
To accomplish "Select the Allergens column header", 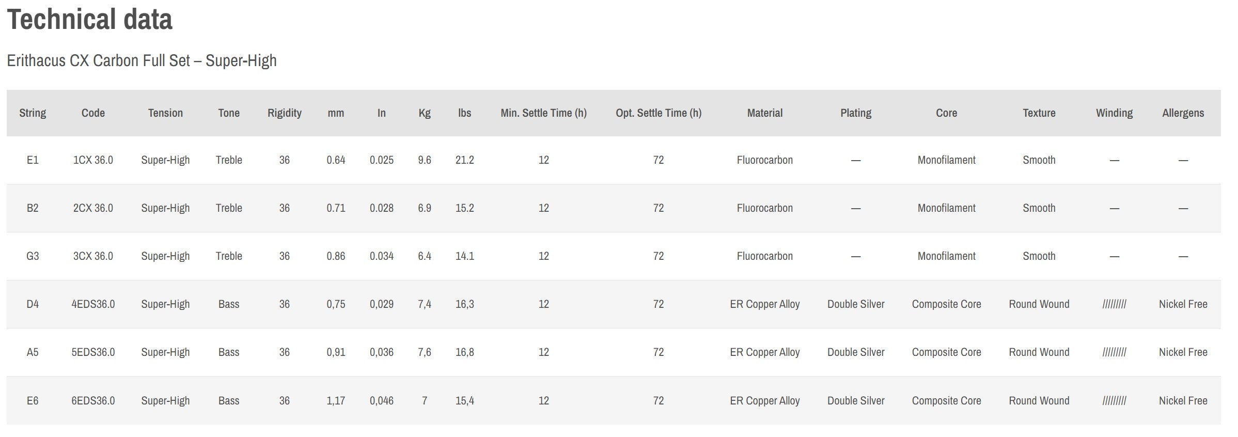I will pos(1183,113).
